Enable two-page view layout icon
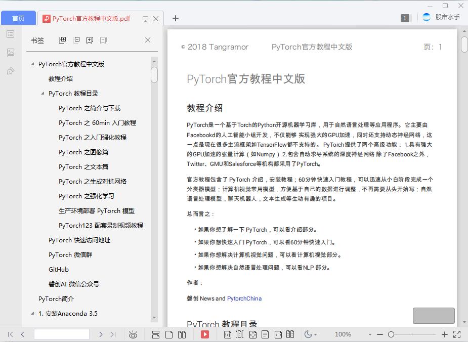Image resolution: width=468 pixels, height=342 pixels. point(182,334)
